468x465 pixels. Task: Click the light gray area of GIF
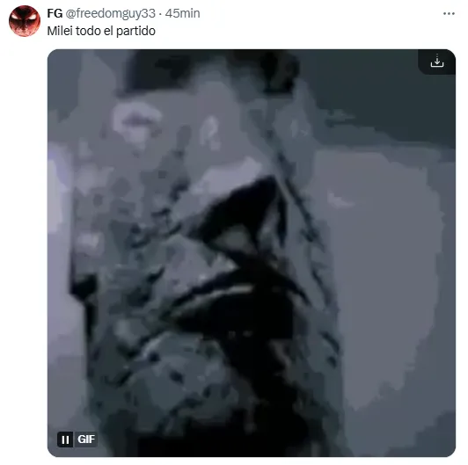[x=385, y=268]
